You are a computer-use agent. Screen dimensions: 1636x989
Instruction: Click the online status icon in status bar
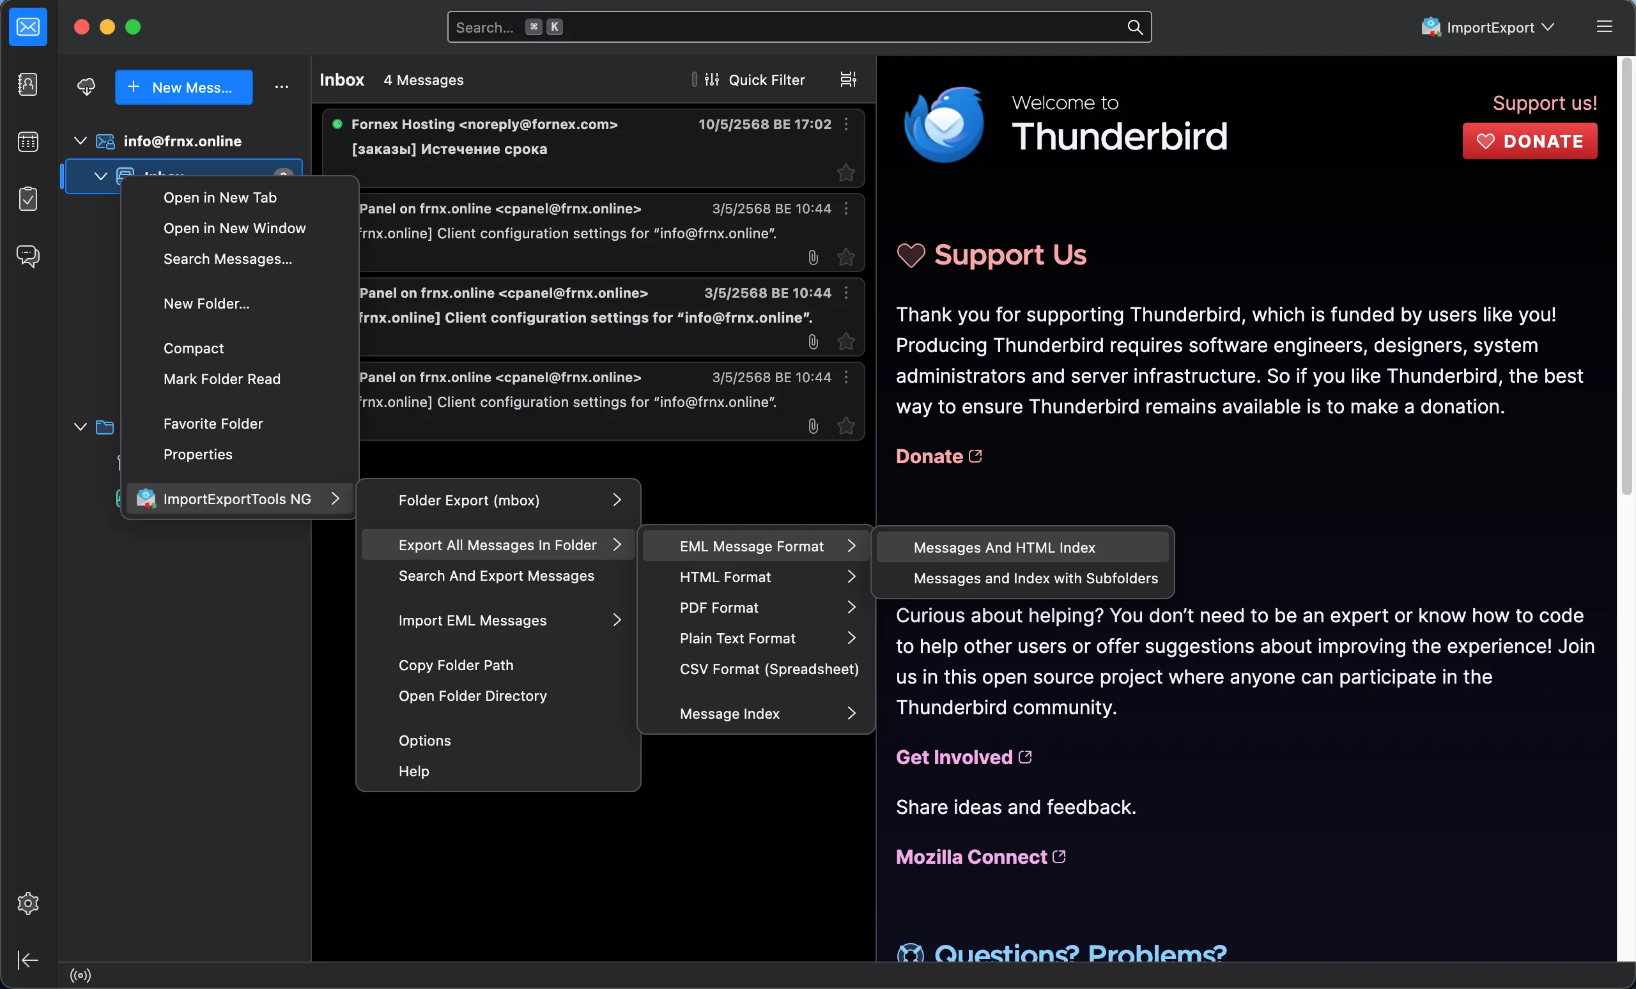tap(81, 975)
